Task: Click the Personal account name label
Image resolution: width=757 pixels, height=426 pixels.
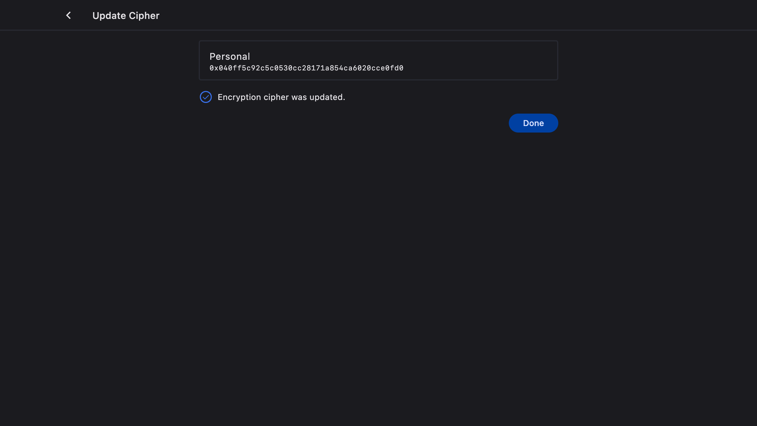Action: [x=229, y=56]
